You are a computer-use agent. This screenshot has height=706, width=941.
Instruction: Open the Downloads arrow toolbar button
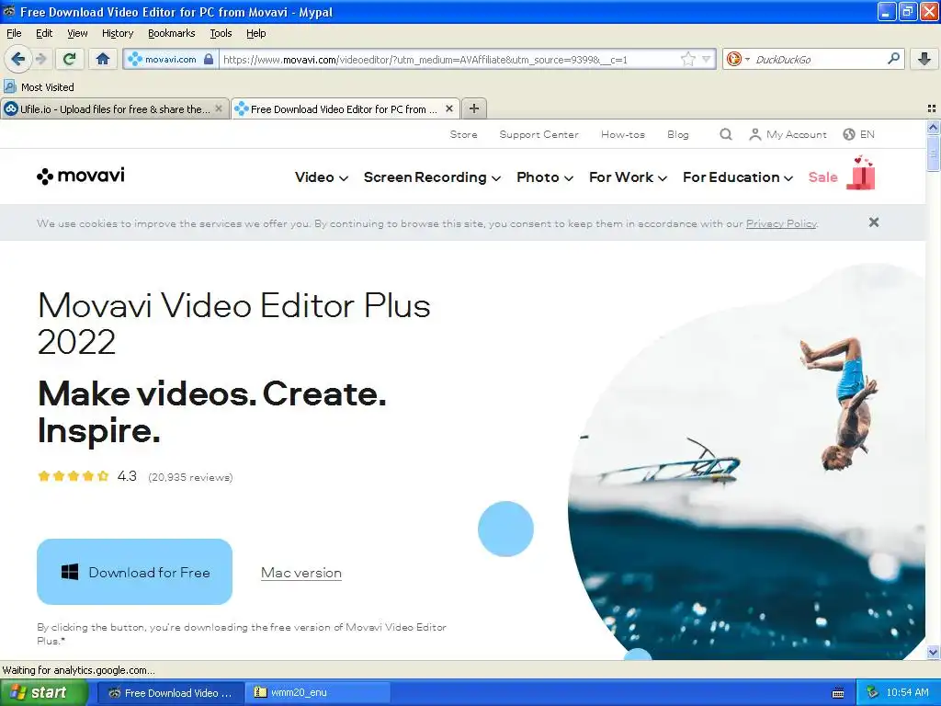(x=924, y=59)
